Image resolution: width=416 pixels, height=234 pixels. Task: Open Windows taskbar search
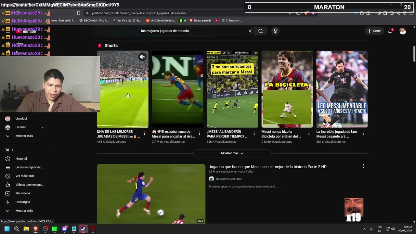[17, 229]
